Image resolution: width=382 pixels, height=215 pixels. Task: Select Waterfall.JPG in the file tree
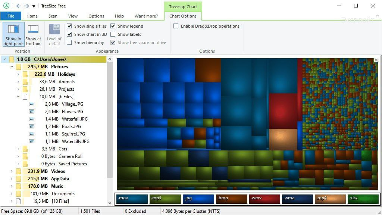click(75, 119)
